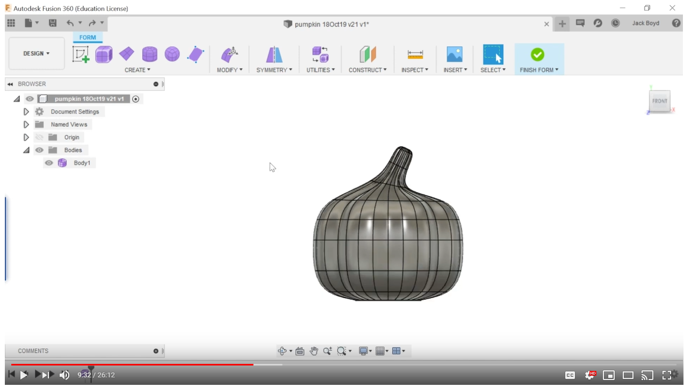Screen dimensions: 684x387
Task: Activate the Edit Form modify tool
Action: [x=229, y=54]
